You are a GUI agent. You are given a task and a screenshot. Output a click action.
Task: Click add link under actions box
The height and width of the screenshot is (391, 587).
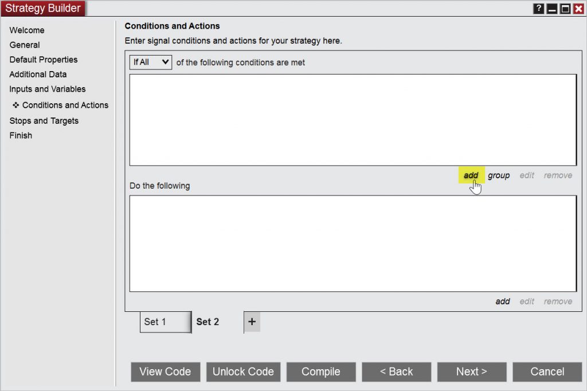click(503, 302)
